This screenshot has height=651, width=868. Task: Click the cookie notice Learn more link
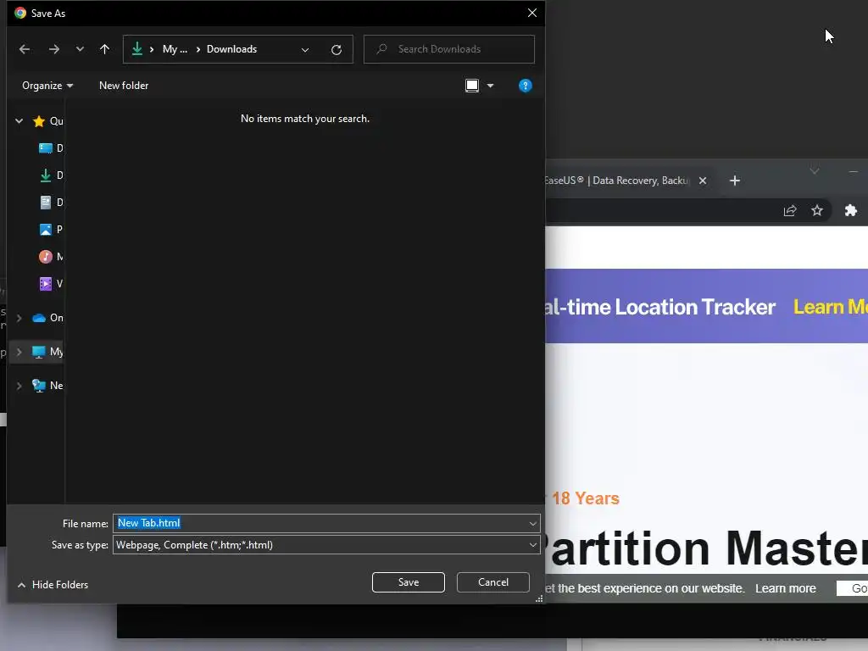pyautogui.click(x=786, y=588)
